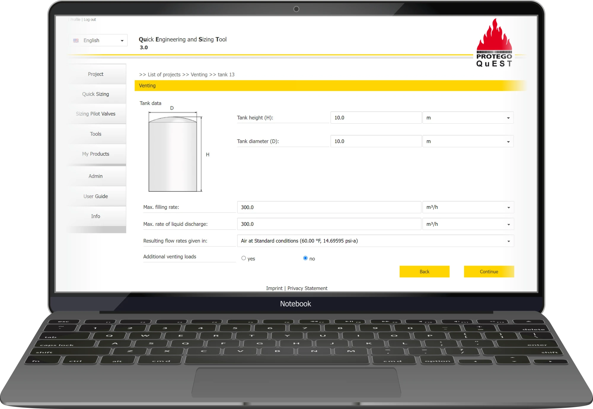Expand the resulting flow rates conditions dropdown
Image resolution: width=593 pixels, height=409 pixels.
[x=375, y=241]
